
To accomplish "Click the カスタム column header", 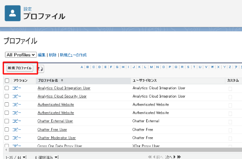I will [233, 81].
